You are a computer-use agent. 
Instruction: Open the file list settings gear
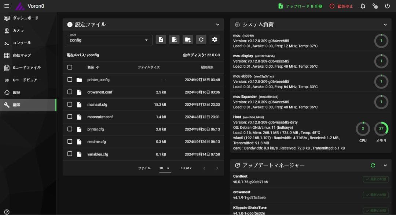click(214, 39)
